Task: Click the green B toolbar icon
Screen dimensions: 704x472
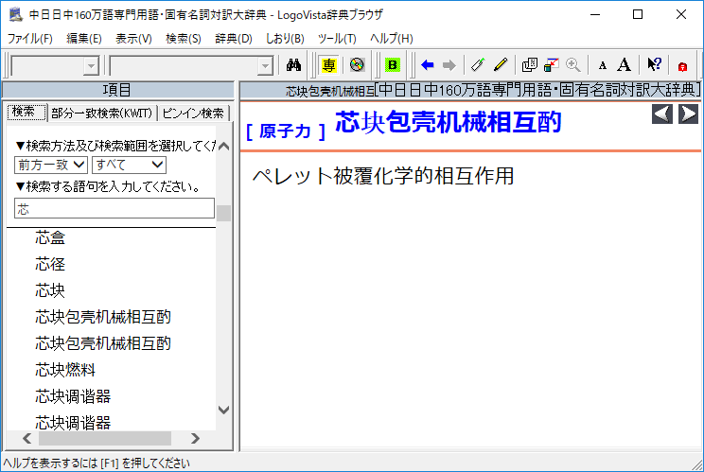Action: pos(392,65)
